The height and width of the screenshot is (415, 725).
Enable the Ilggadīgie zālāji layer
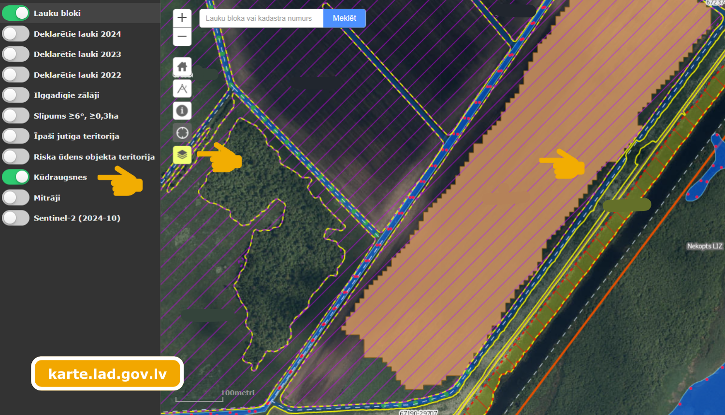pos(16,95)
